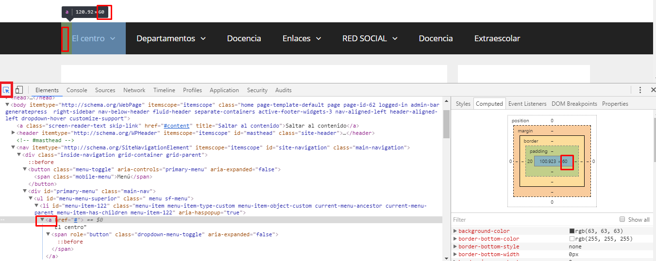Collapse the menu-menu-superior ul node
656x261 pixels.
pos(31,198)
